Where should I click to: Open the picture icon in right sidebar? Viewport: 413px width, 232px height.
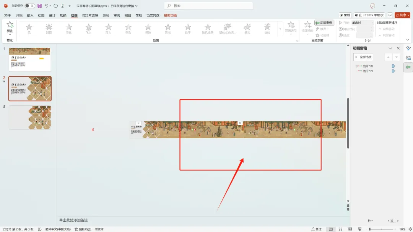(x=408, y=58)
